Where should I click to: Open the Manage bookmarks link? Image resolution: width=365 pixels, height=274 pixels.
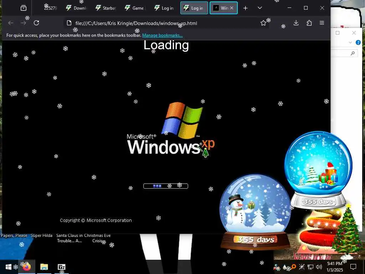click(x=163, y=35)
